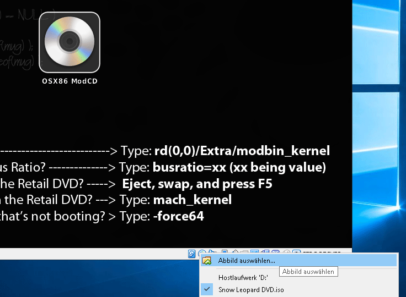The image size is (406, 297).
Task: Choose the Abbild auswählen... menu entry
Action: tap(299, 260)
